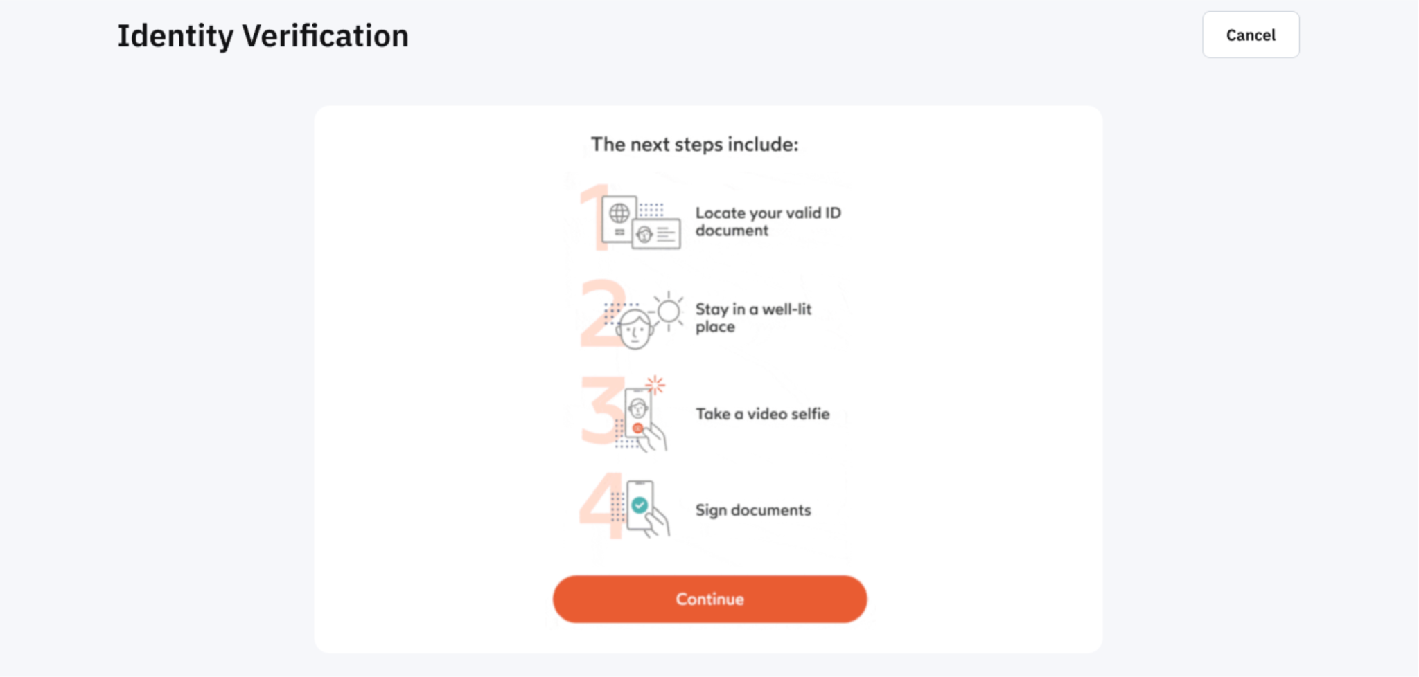Click the orange record dot on selfie phone
Viewport: 1419px width, 677px height.
pos(637,428)
